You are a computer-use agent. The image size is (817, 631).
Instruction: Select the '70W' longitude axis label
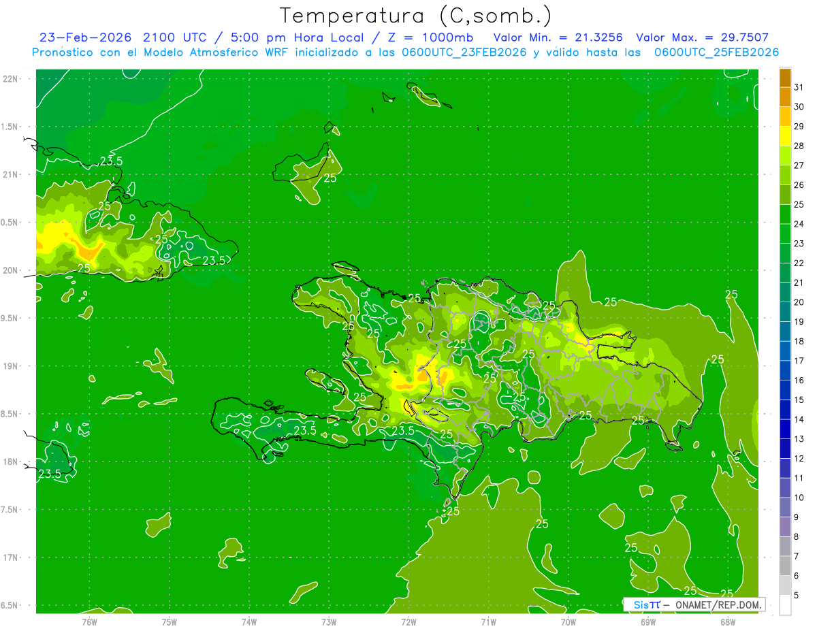click(x=568, y=621)
